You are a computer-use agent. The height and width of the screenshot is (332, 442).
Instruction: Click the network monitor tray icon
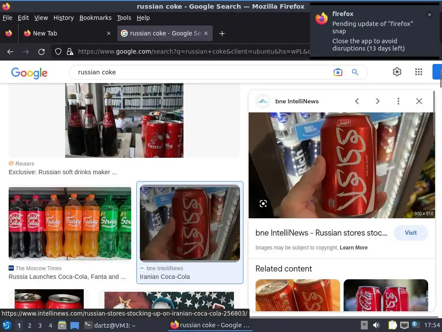pyautogui.click(x=404, y=325)
